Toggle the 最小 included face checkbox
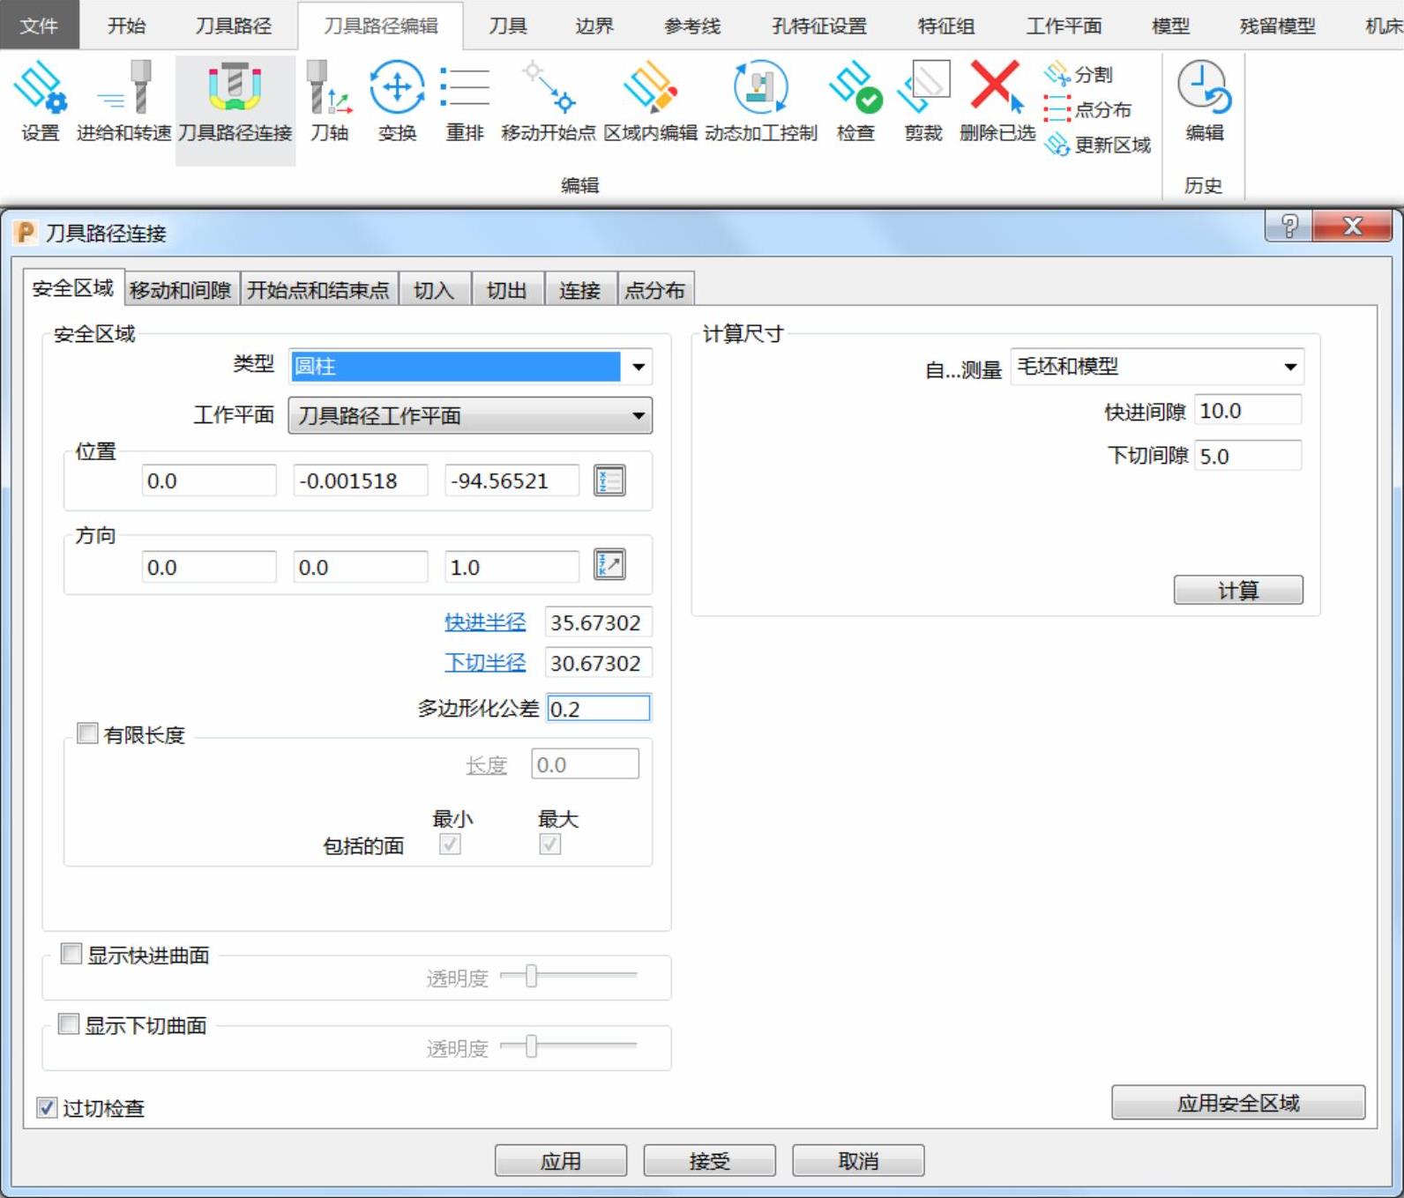The image size is (1404, 1198). (450, 845)
